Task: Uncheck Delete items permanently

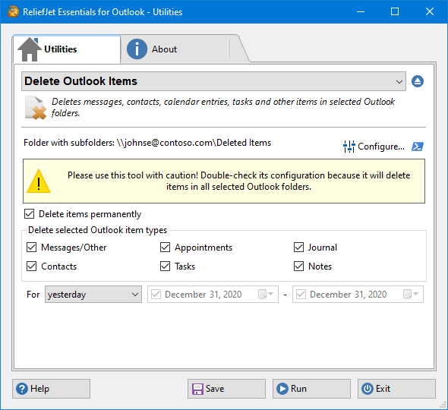Action: pyautogui.click(x=30, y=213)
